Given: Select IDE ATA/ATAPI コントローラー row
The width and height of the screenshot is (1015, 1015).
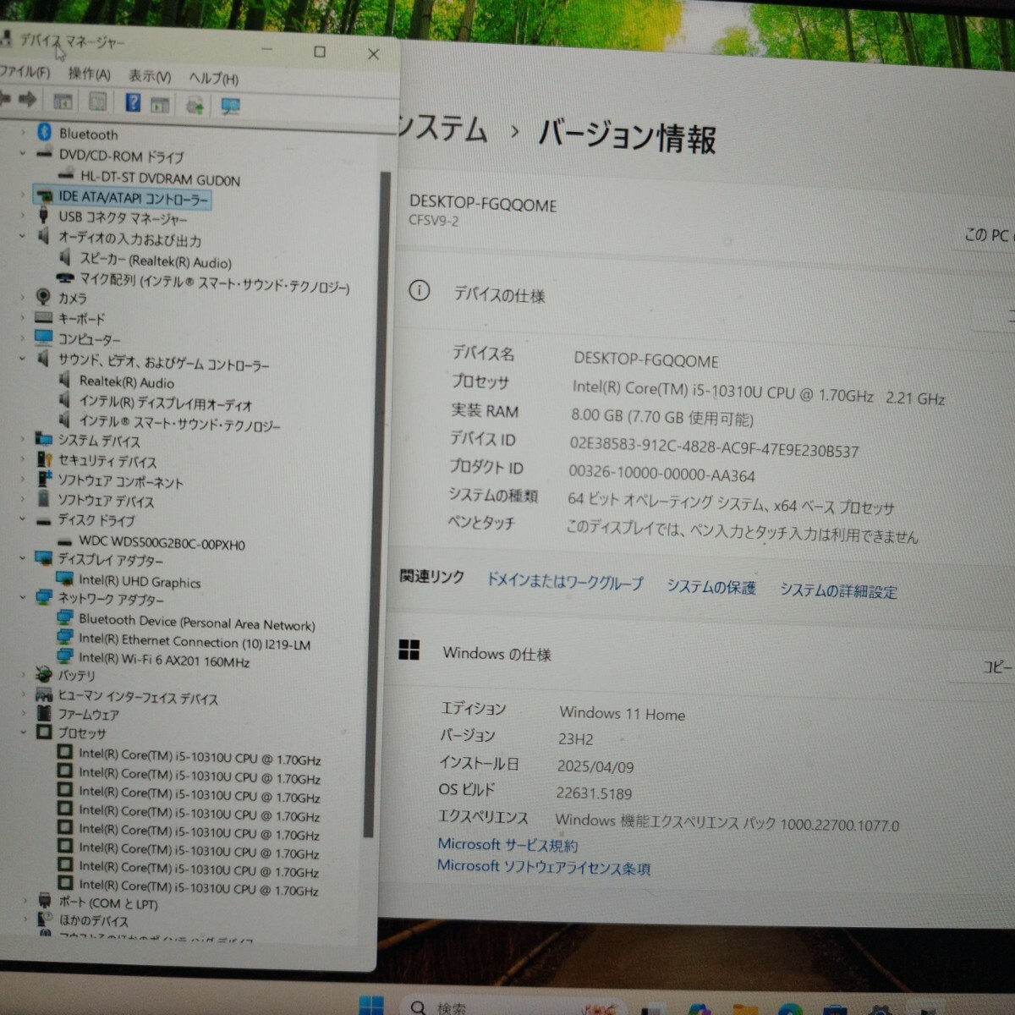Looking at the screenshot, I should 121,197.
